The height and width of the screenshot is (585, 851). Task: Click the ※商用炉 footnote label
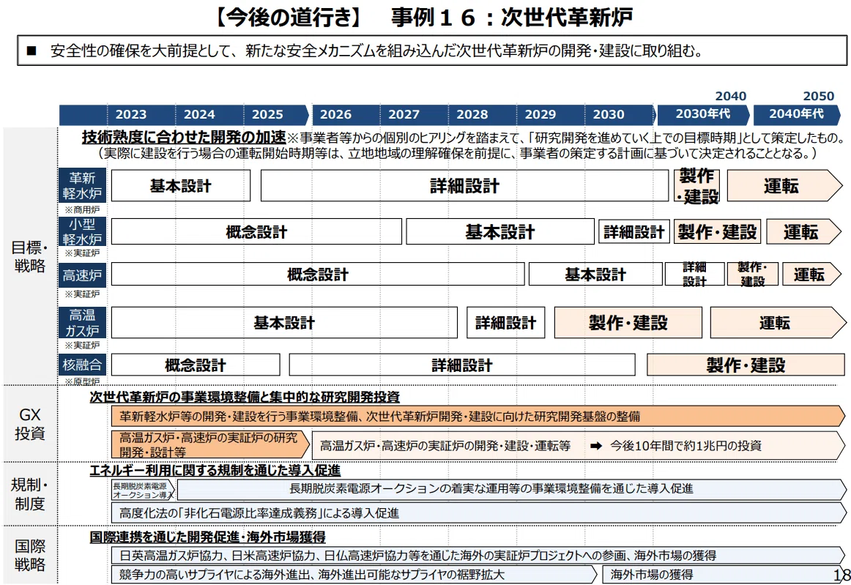pos(82,209)
